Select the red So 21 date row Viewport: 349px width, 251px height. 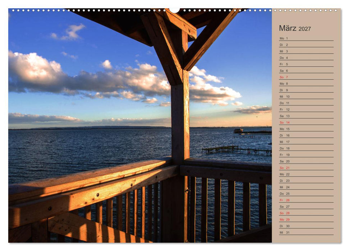pos(306,168)
